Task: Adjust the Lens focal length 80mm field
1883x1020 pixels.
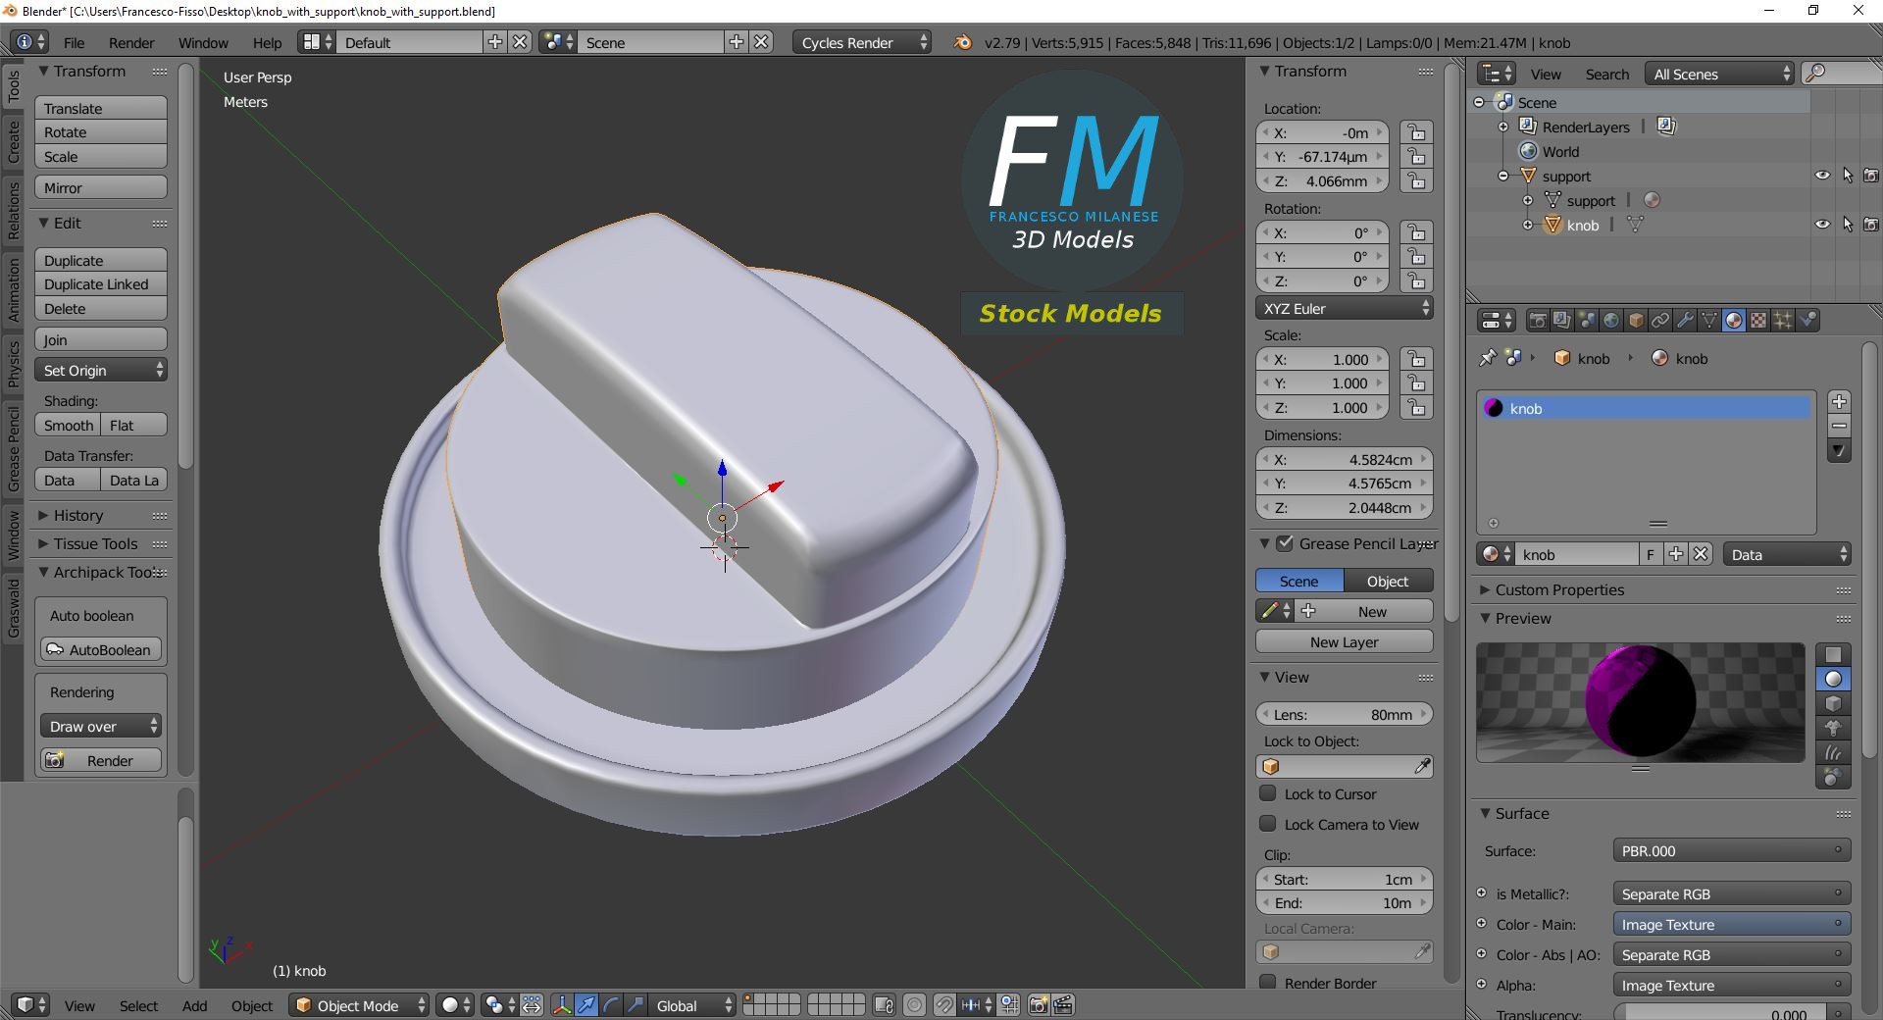Action: [1345, 714]
